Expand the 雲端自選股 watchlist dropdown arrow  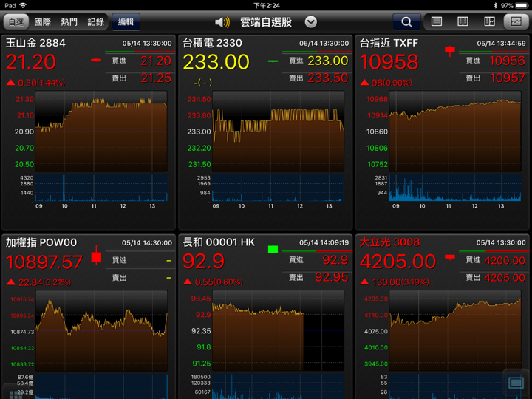tap(311, 22)
